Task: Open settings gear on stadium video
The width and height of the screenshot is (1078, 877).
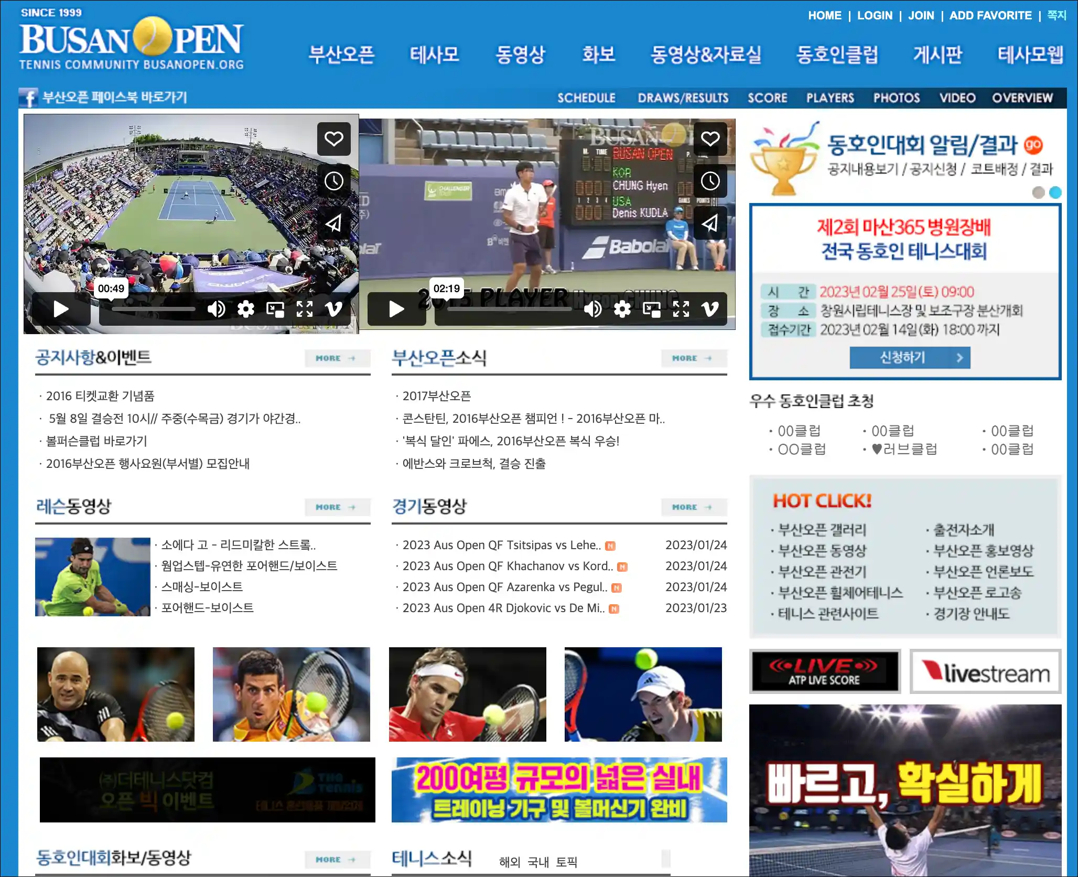Action: click(x=245, y=309)
